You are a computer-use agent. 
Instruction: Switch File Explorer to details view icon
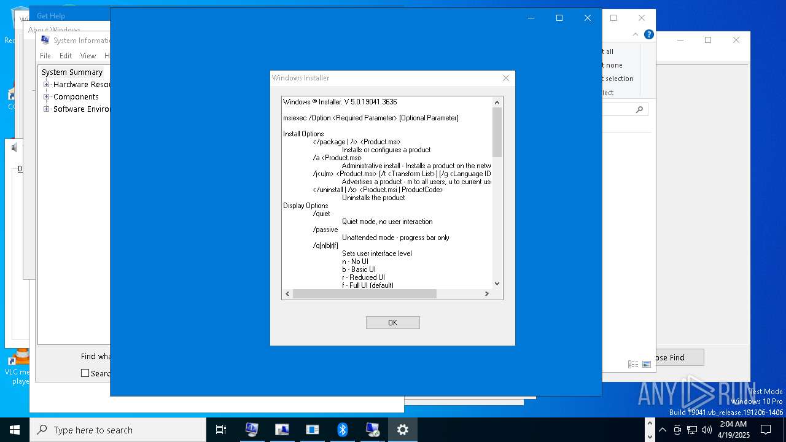pos(632,364)
